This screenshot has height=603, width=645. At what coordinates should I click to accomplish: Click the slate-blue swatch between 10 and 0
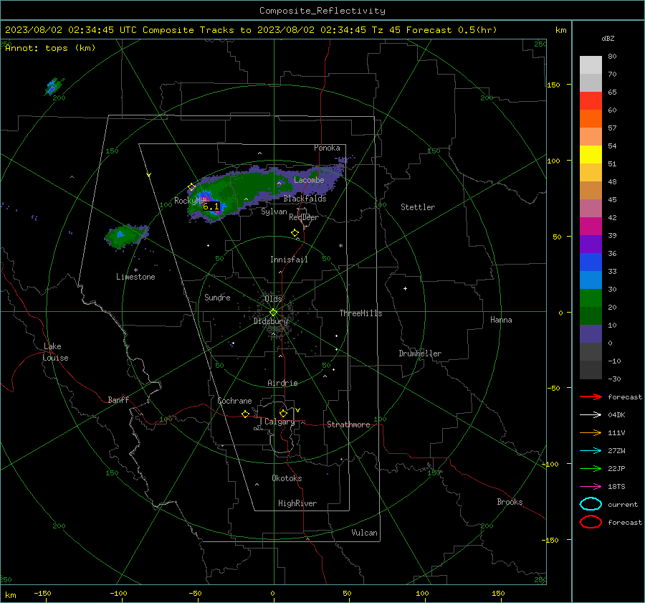(591, 334)
